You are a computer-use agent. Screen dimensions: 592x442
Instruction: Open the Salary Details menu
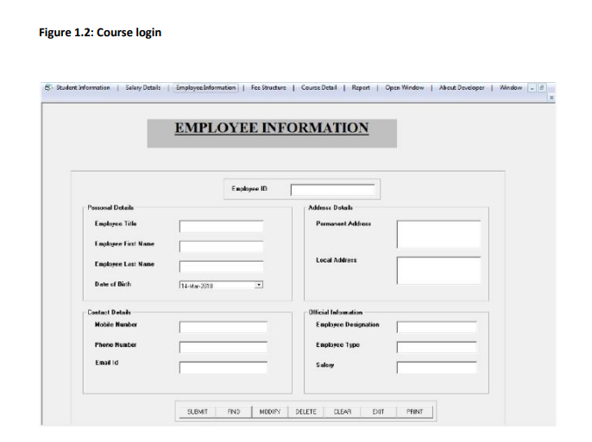[x=143, y=88]
